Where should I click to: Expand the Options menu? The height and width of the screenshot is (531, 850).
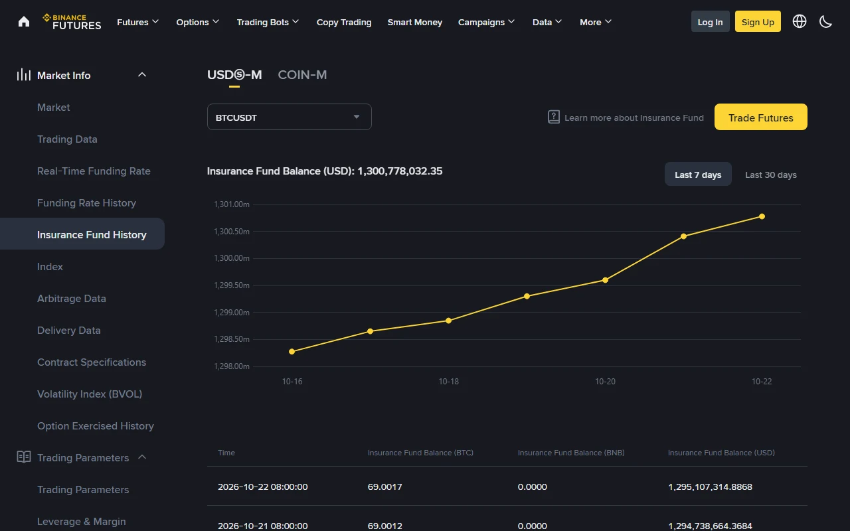pyautogui.click(x=198, y=22)
